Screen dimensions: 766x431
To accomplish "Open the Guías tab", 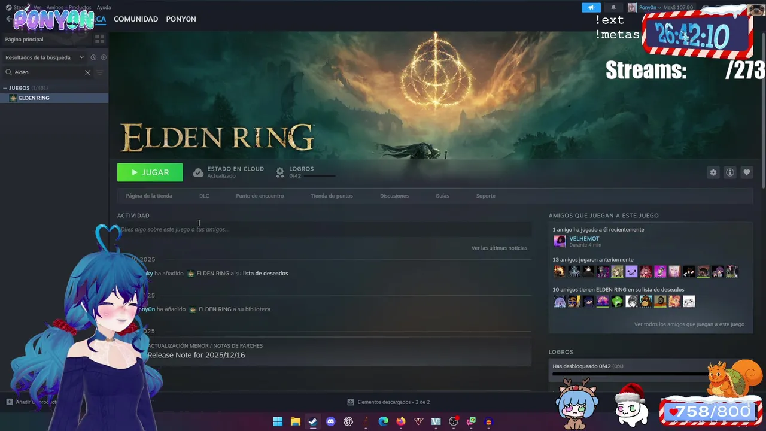I will (x=442, y=196).
